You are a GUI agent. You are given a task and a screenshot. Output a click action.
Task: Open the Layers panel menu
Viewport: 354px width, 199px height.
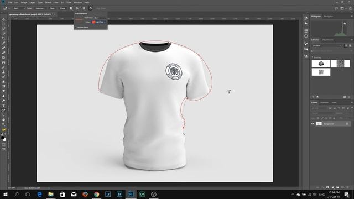352,103
